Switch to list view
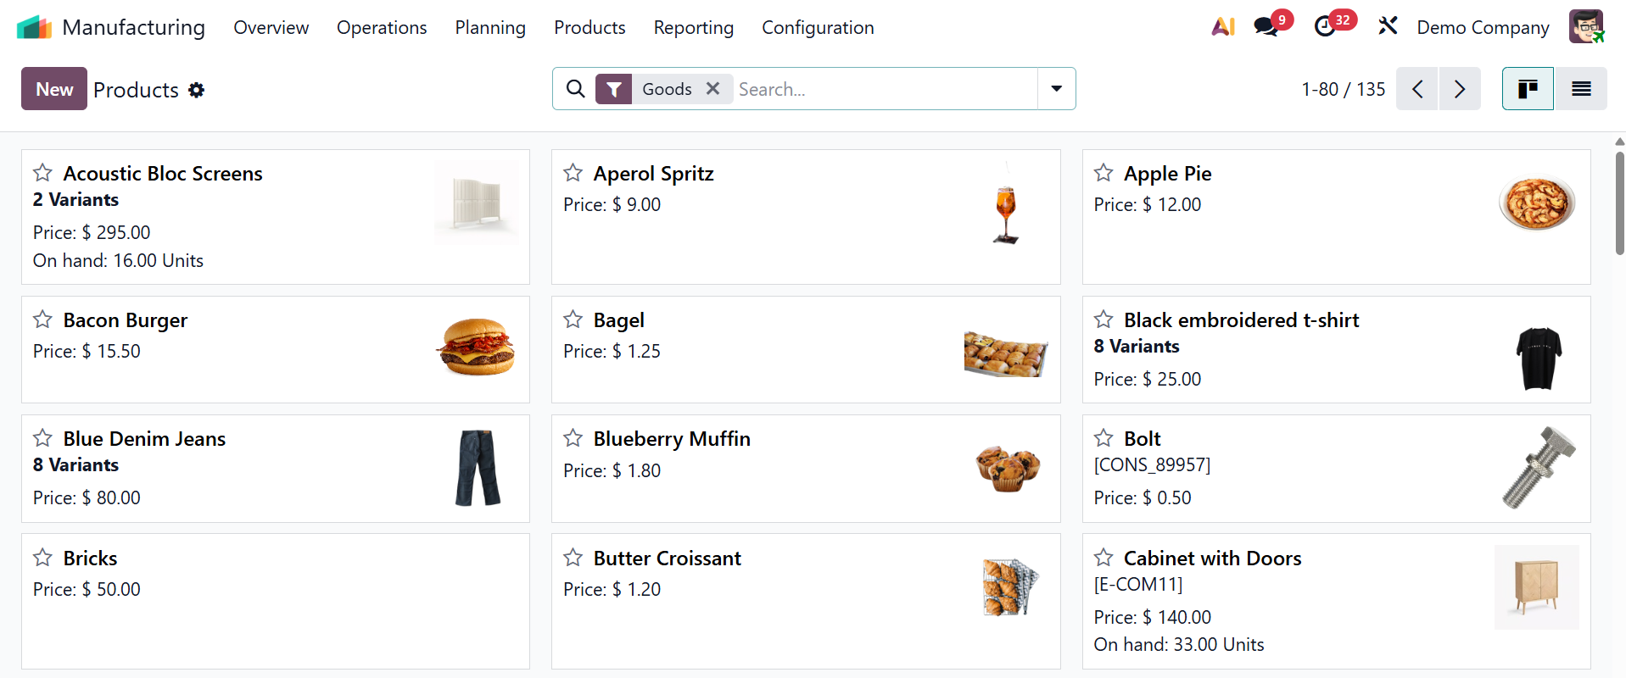This screenshot has height=678, width=1626. (1581, 89)
